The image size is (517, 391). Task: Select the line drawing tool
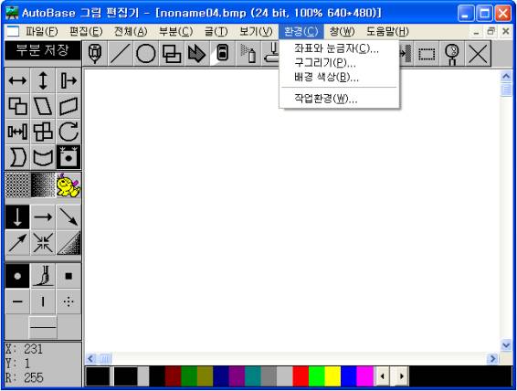tap(121, 53)
